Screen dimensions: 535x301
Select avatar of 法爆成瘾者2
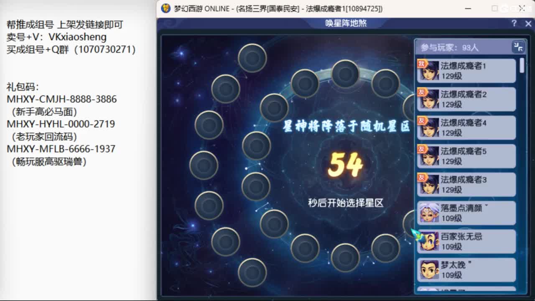(x=429, y=99)
